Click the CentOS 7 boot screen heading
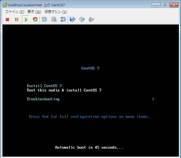This screenshot has height=158, width=181. click(x=90, y=68)
